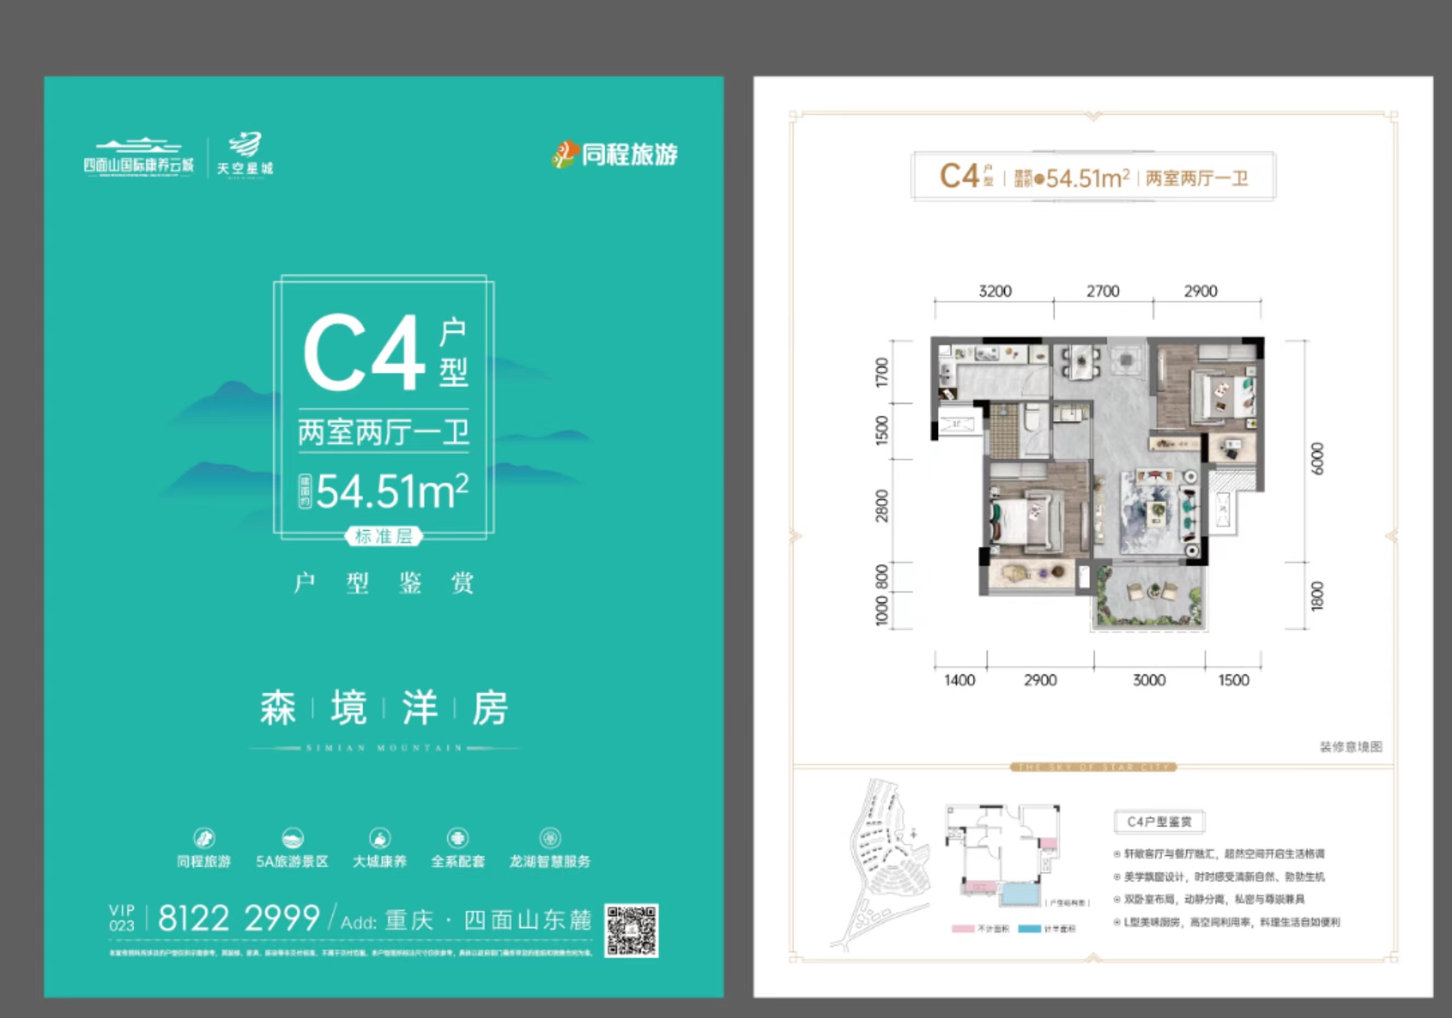Click the 大城康养 circular icon
1452x1018 pixels.
point(380,838)
